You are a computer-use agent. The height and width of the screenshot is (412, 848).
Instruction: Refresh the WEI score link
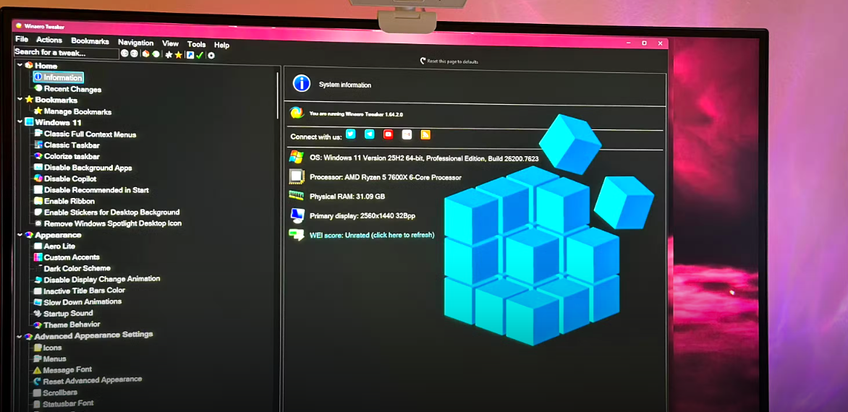pyautogui.click(x=372, y=235)
